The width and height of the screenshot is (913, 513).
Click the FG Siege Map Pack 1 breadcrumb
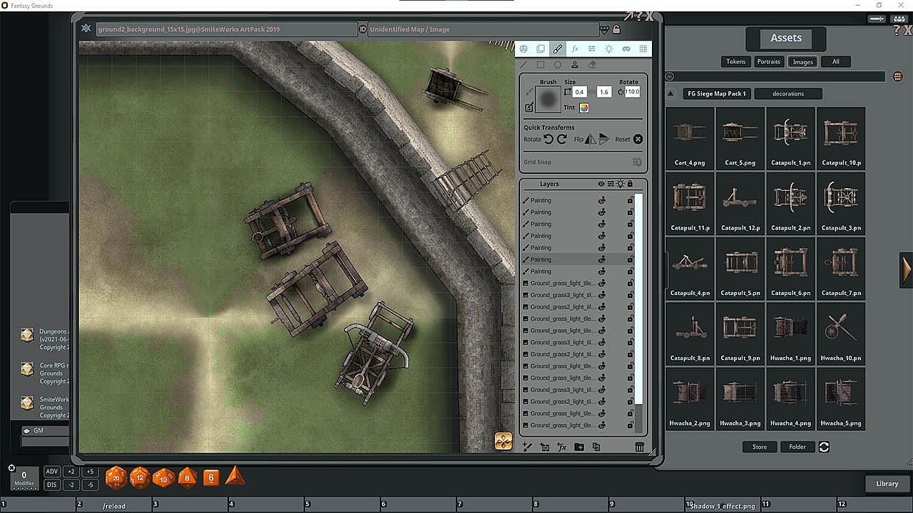click(717, 93)
